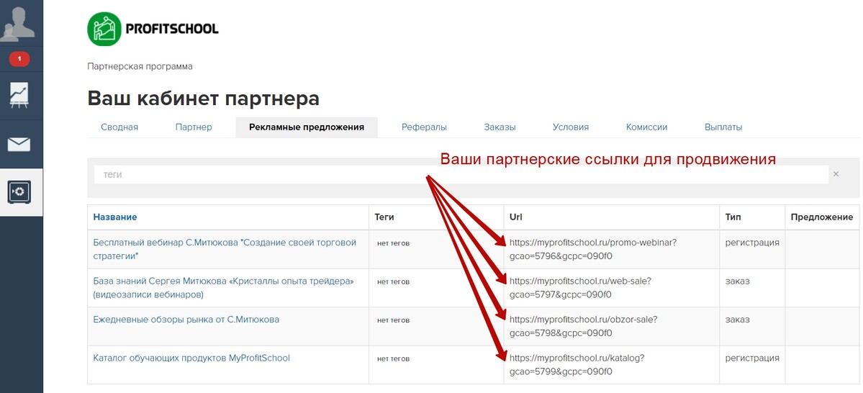This screenshot has width=863, height=393.
Task: Open the chart presentation sidebar icon
Action: pos(19,96)
